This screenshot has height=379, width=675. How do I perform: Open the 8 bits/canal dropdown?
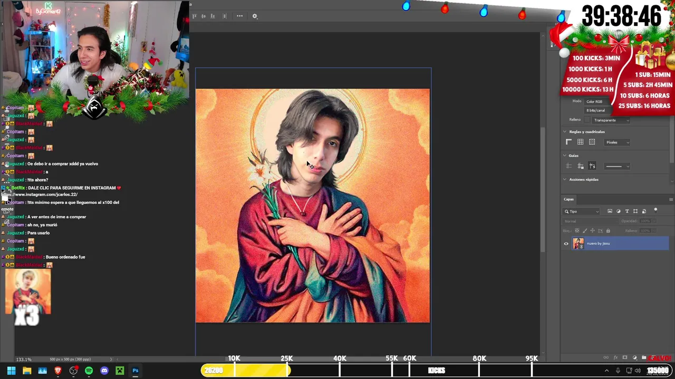coord(597,111)
